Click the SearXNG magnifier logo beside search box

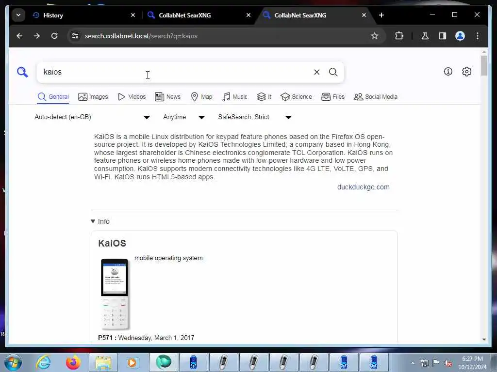[22, 72]
